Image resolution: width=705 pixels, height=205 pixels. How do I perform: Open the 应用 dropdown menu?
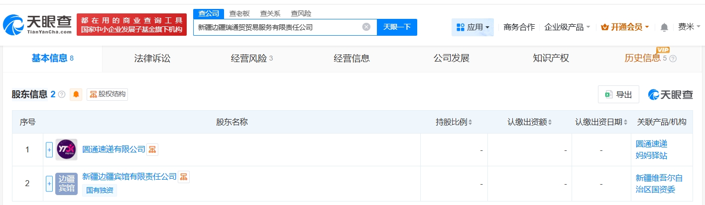tap(472, 27)
